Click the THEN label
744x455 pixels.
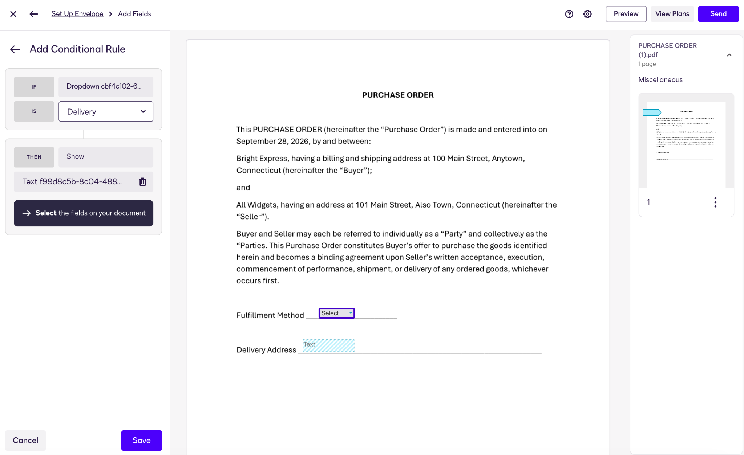[x=34, y=157]
